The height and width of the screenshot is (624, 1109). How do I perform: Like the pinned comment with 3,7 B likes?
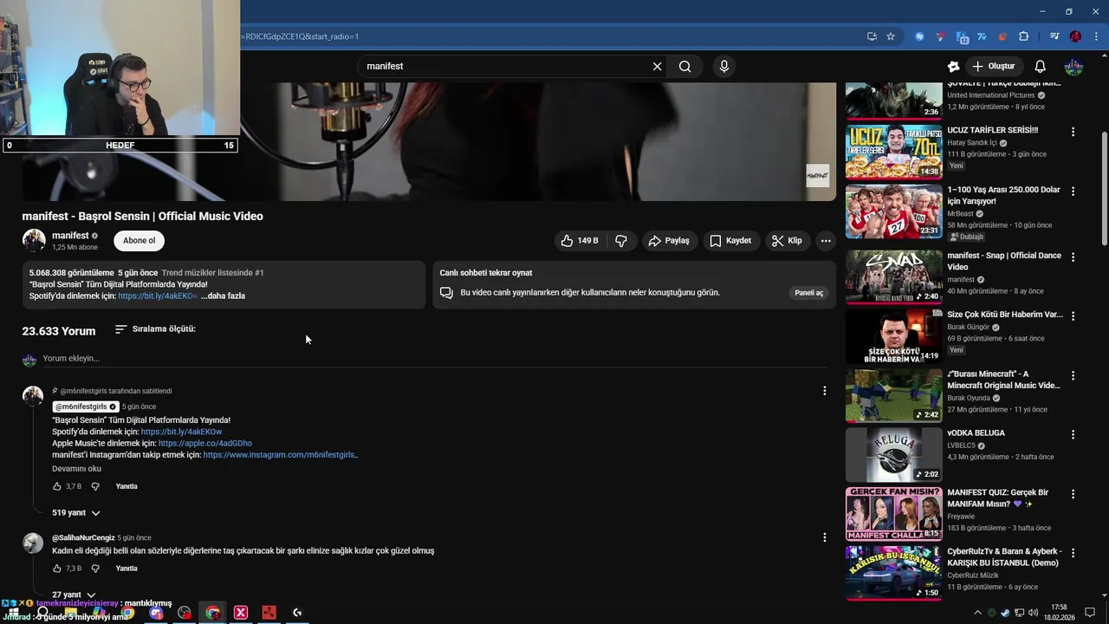[x=57, y=487]
